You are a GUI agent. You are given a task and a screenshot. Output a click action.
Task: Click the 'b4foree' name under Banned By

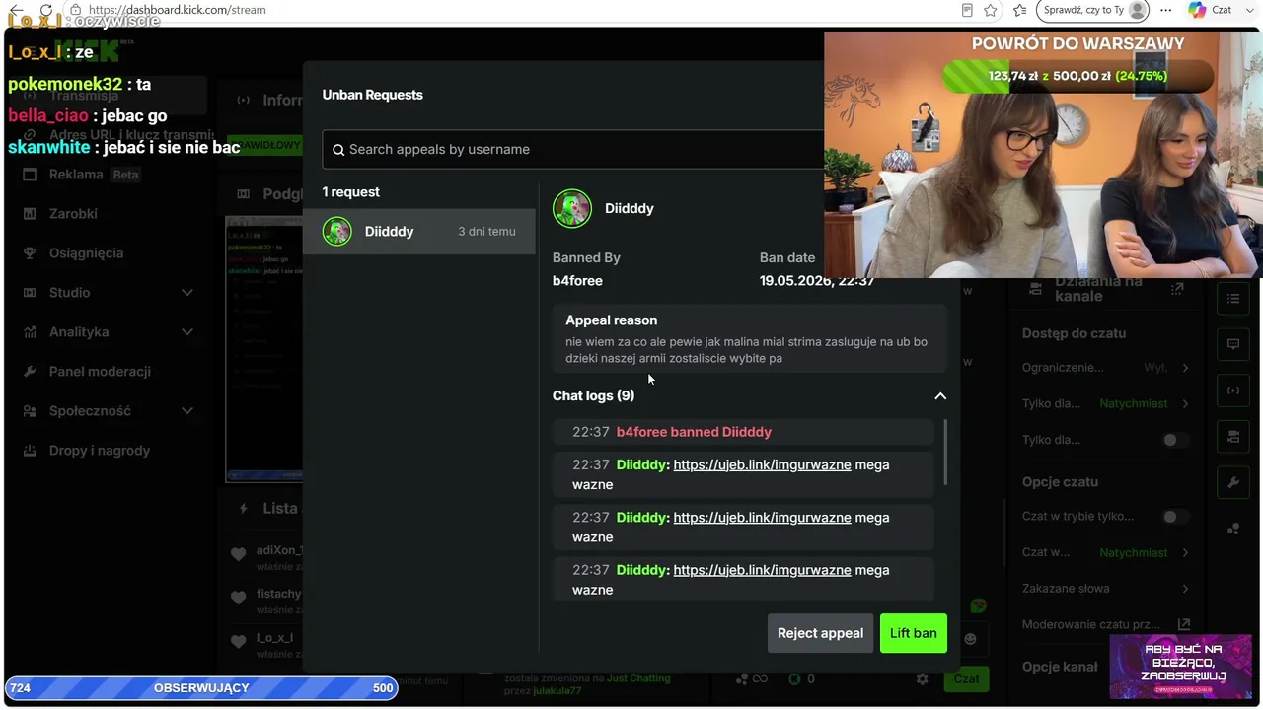click(577, 281)
